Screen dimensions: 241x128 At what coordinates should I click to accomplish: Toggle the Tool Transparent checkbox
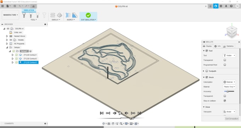pos(225,60)
